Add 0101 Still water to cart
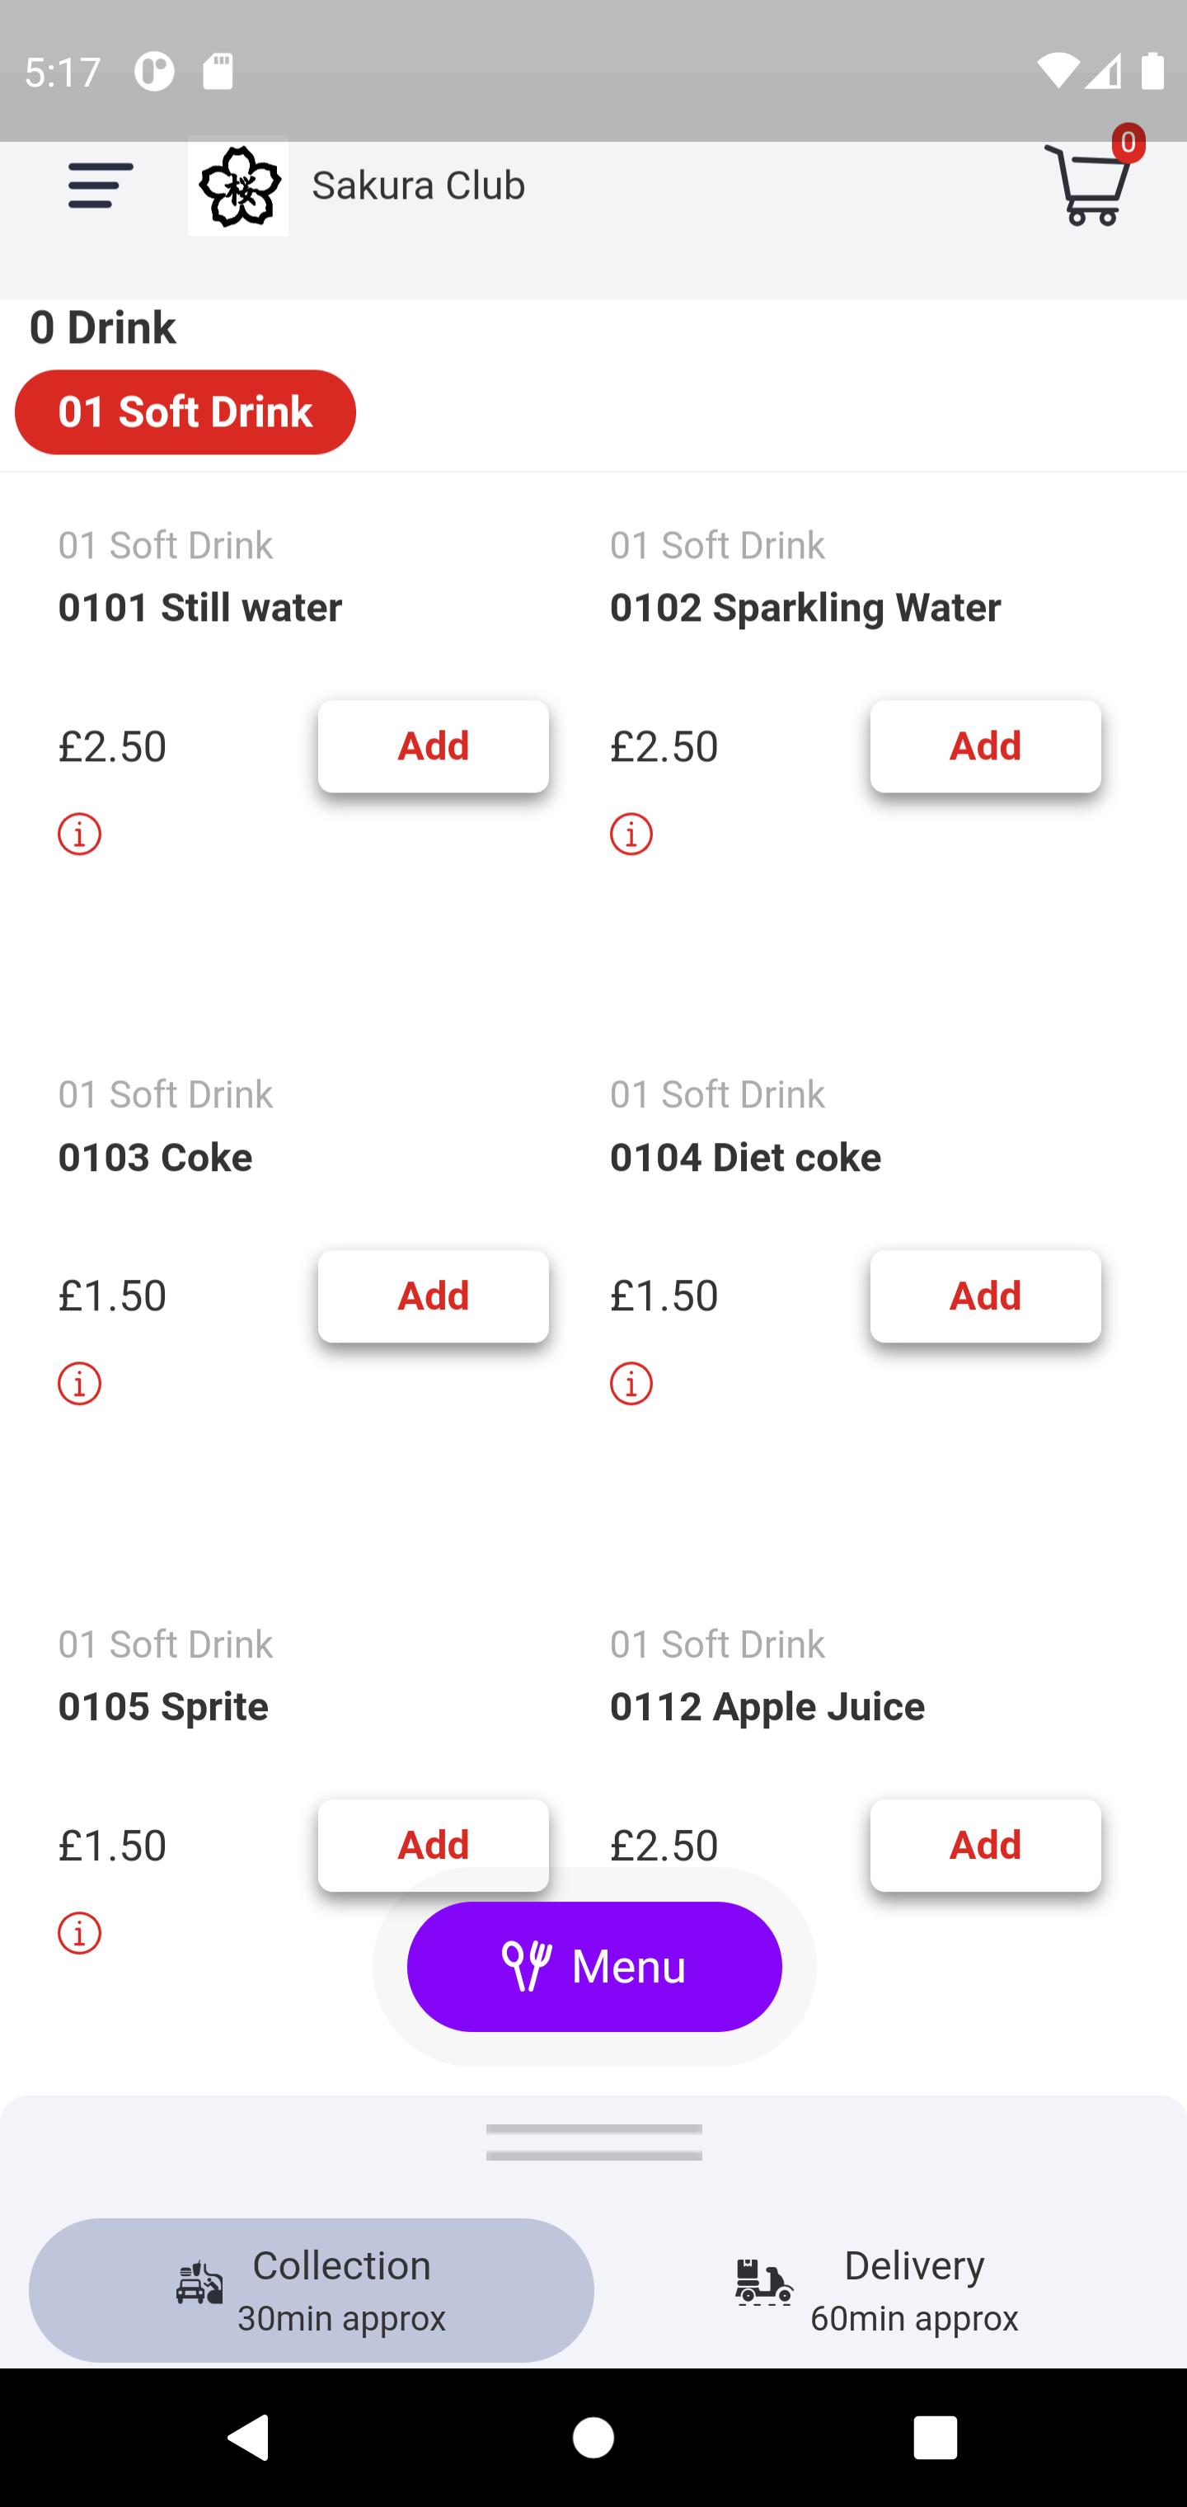Image resolution: width=1187 pixels, height=2507 pixels. pos(433,746)
